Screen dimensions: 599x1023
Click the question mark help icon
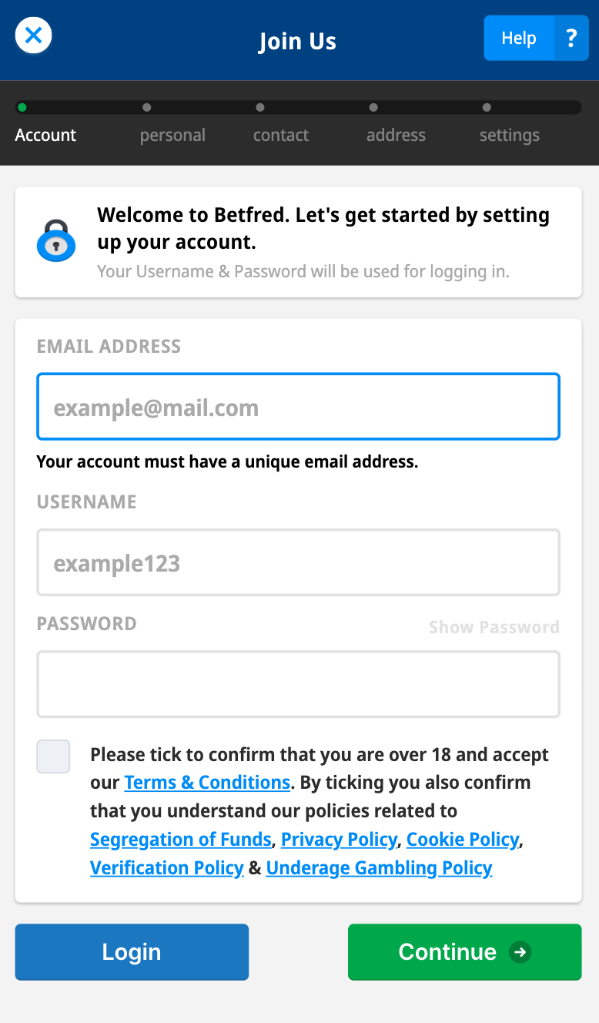571,38
